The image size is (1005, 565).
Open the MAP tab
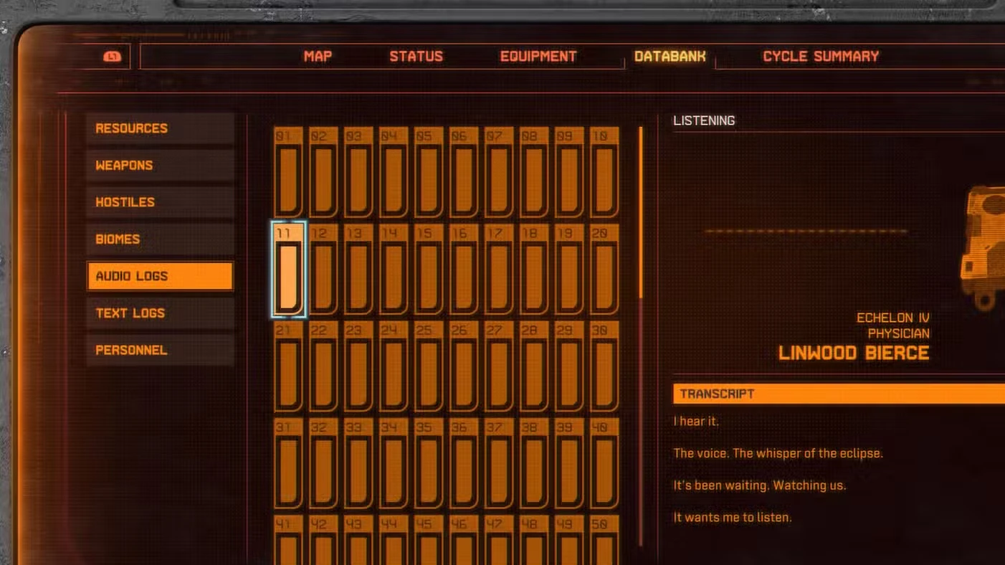(x=318, y=57)
